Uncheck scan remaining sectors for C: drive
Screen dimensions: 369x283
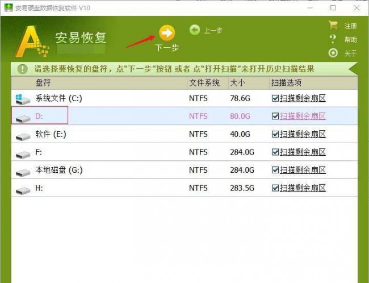(x=275, y=98)
